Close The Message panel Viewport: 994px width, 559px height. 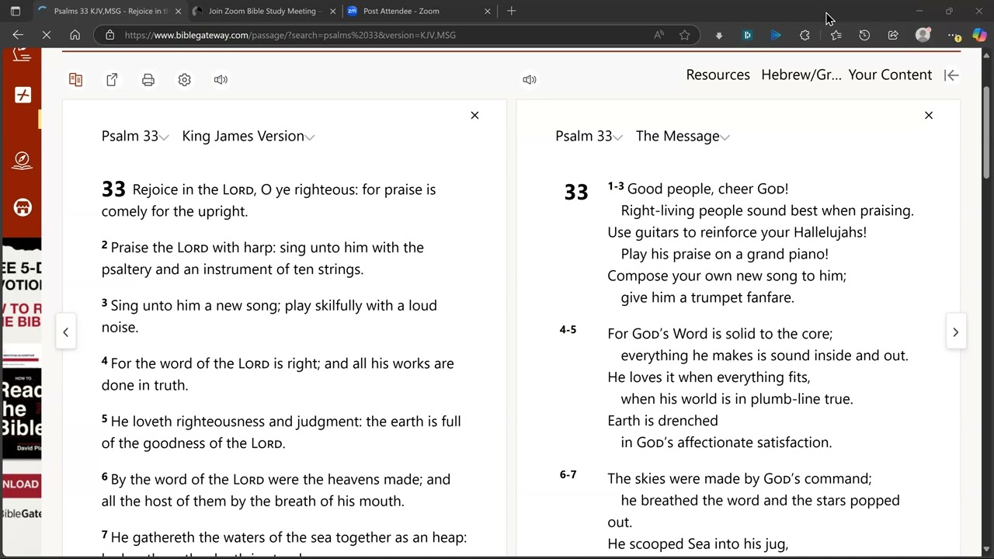(928, 116)
